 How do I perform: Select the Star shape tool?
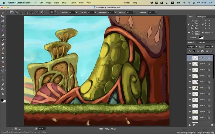[x=3, y=80]
